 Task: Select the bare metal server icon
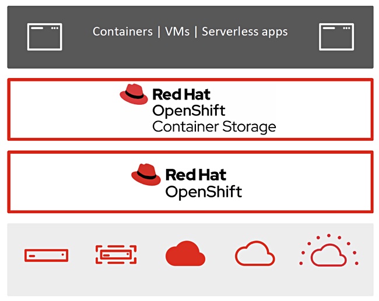pos(47,256)
